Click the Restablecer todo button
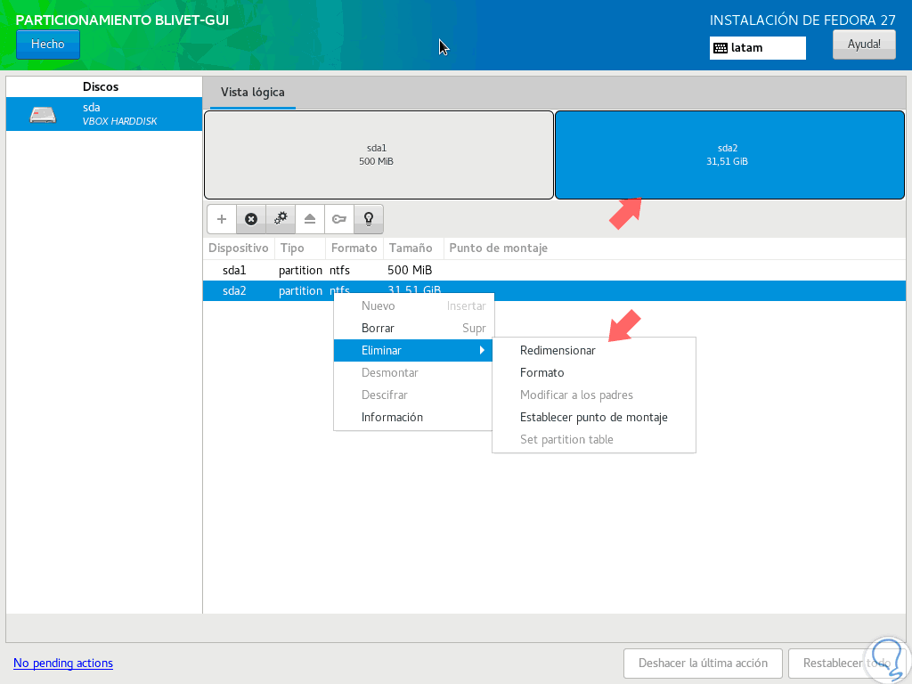Image resolution: width=912 pixels, height=684 pixels. click(x=846, y=663)
